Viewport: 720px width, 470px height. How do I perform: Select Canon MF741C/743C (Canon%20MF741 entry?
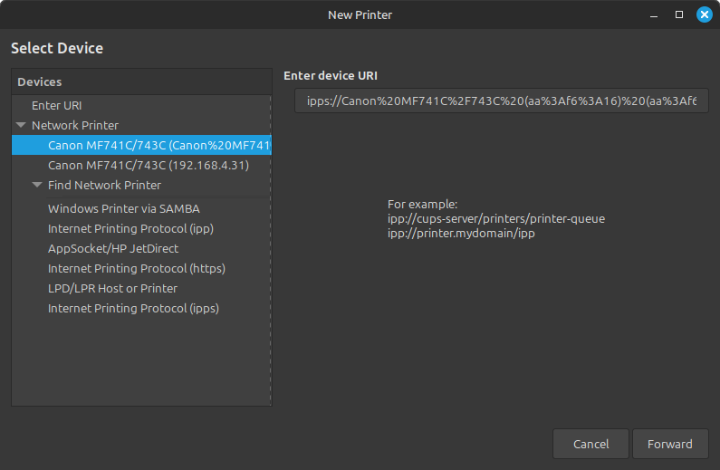(x=141, y=145)
